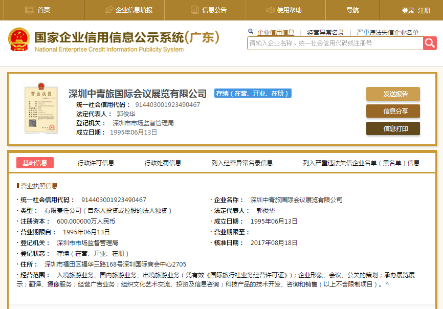Image resolution: width=443 pixels, height=309 pixels.
Task: Click the document icon beside 信息公告
Action: pyautogui.click(x=194, y=10)
